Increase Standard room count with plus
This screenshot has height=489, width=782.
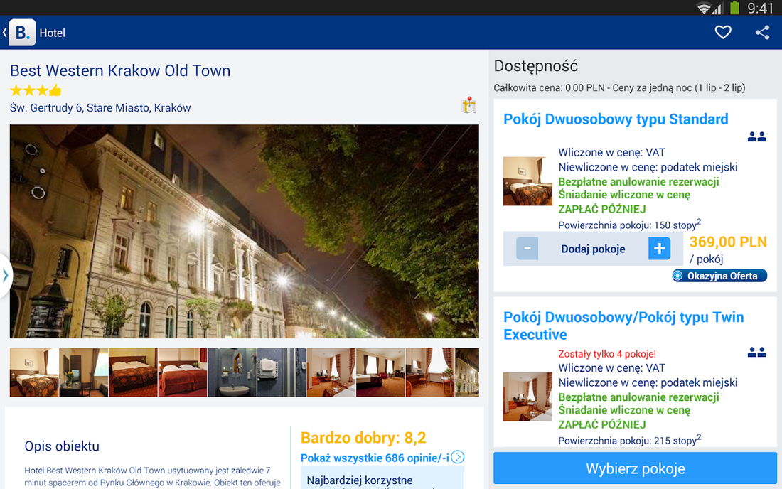(x=659, y=248)
